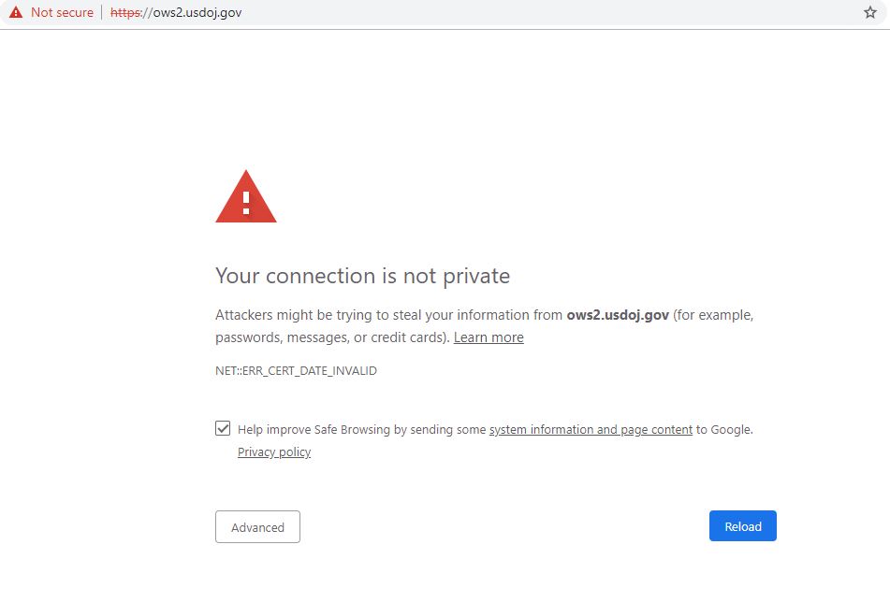Click the "to Google." text
Viewport: 890px width, 602px height.
pos(724,430)
